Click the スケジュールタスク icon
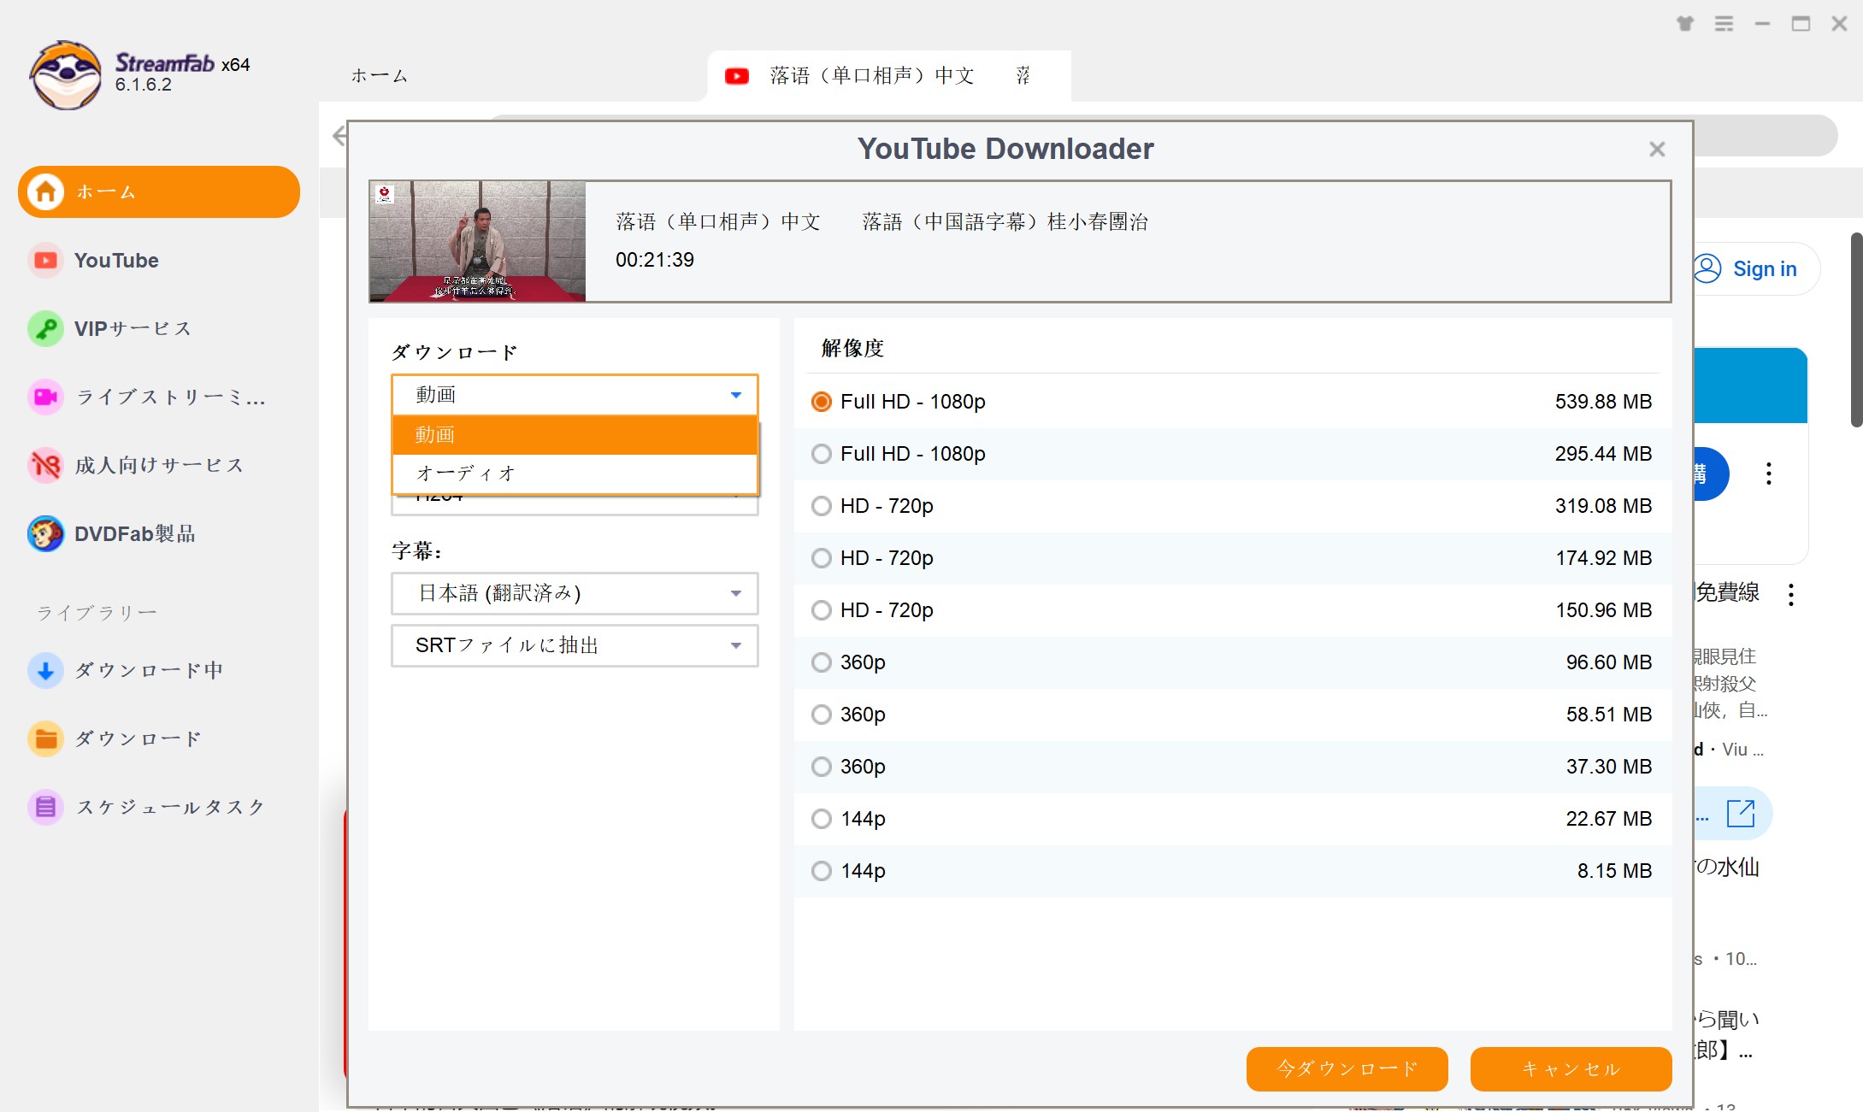 point(46,808)
